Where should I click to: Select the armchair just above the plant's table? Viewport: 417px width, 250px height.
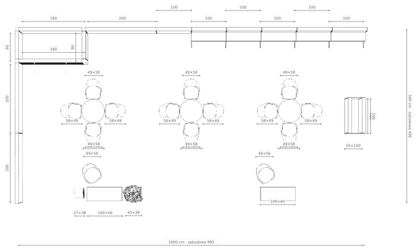pos(92,174)
